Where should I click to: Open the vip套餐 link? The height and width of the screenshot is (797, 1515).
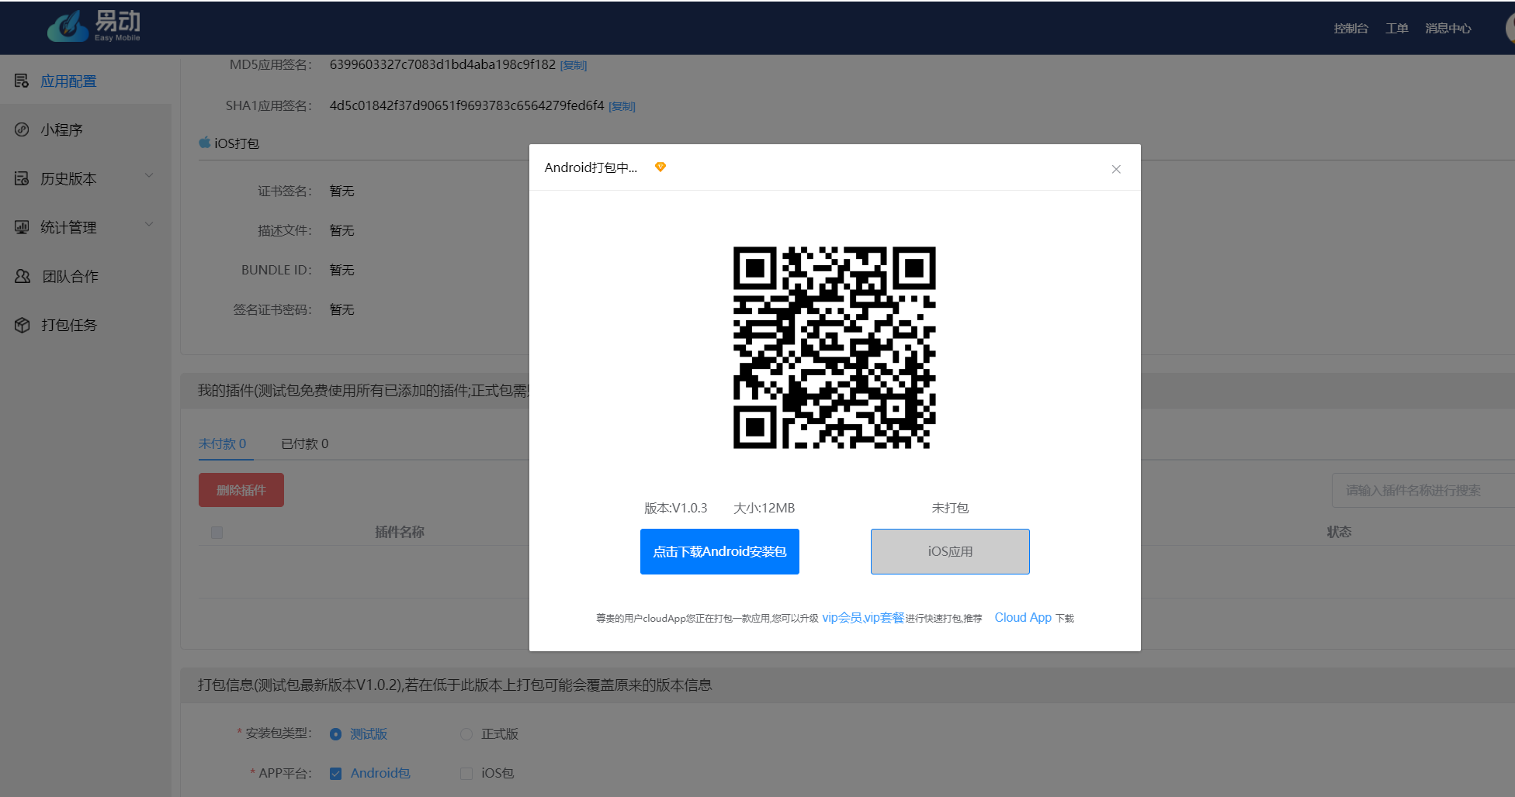pos(885,618)
